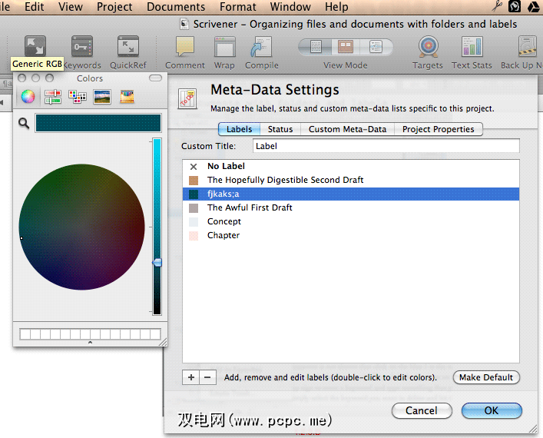Viewport: 543px width, 438px height.
Task: Add a Comment using the toolbar icon
Action: click(185, 46)
